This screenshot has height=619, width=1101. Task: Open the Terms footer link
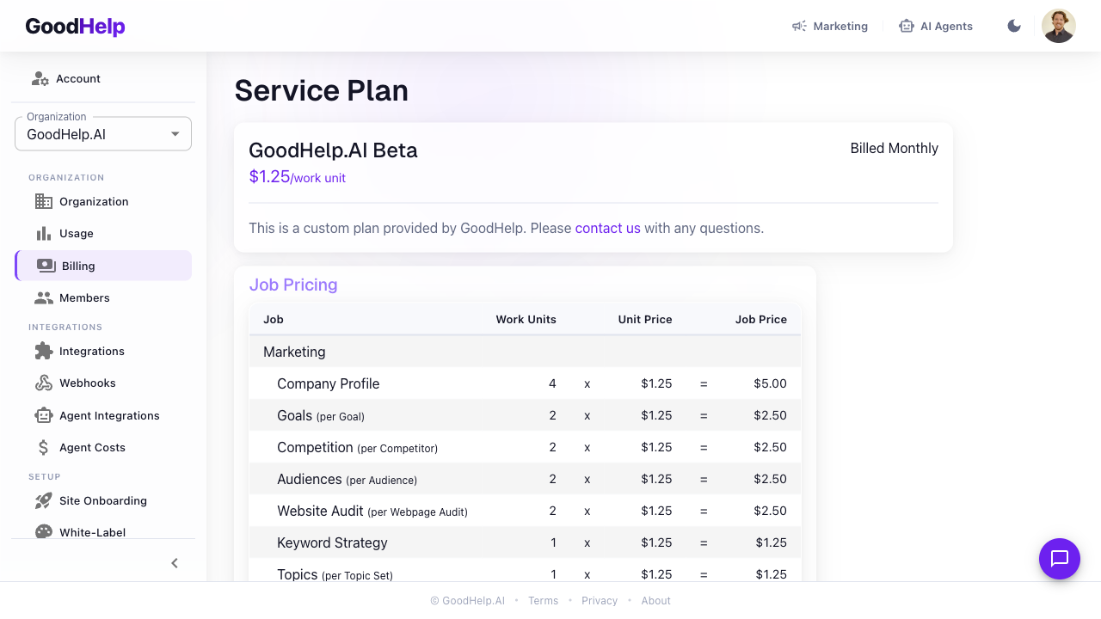(543, 601)
